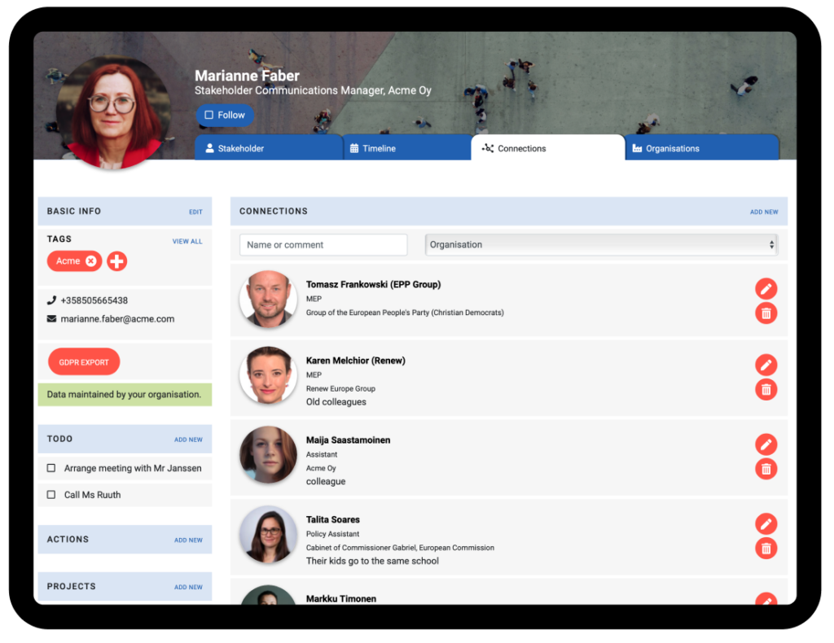Screen dimensions: 834x643
Task: Check the 'Arrange meeting with Mr Janssen' todo
Action: tap(51, 468)
